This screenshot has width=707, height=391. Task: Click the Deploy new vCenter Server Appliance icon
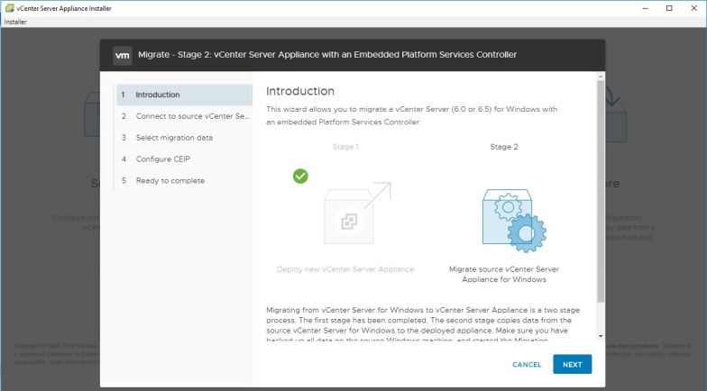(347, 219)
